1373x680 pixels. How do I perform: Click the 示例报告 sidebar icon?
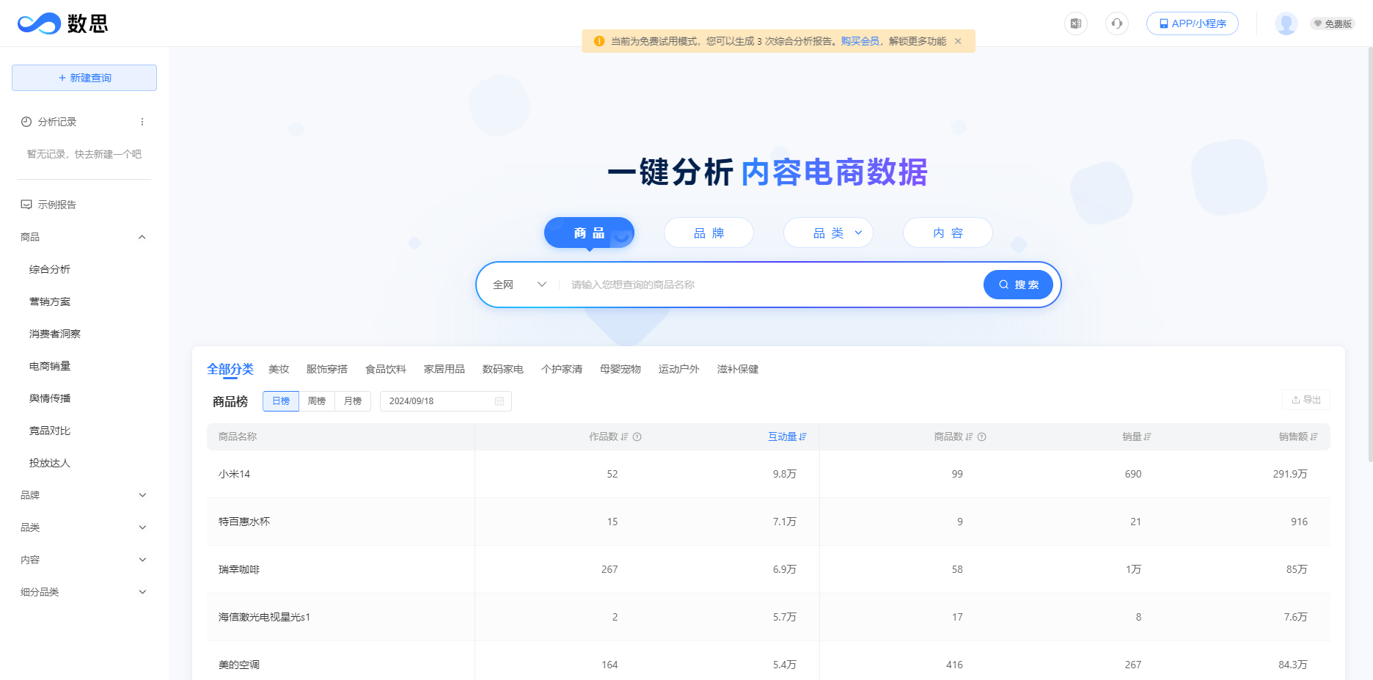click(x=26, y=205)
